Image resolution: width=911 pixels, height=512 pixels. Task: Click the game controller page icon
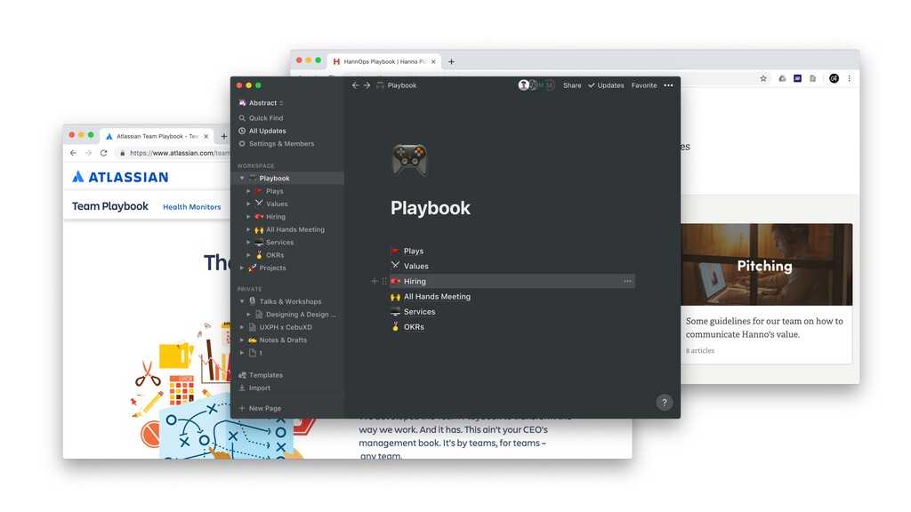409,160
